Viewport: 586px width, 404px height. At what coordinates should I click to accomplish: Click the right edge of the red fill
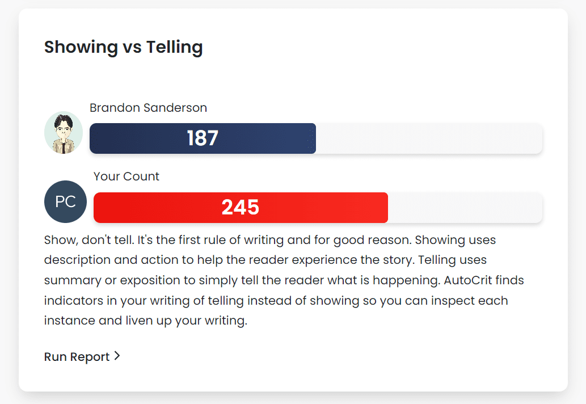point(386,208)
